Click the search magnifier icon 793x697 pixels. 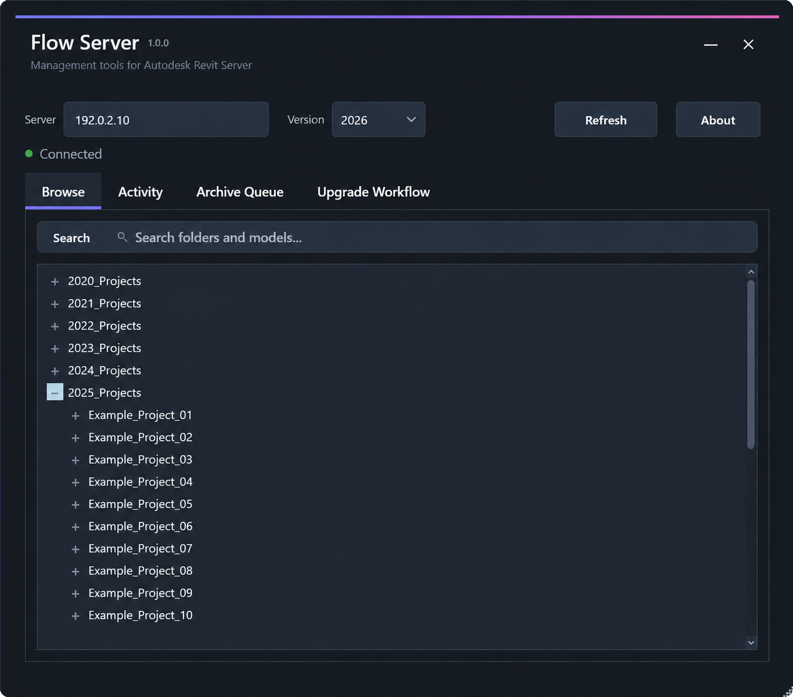tap(122, 237)
